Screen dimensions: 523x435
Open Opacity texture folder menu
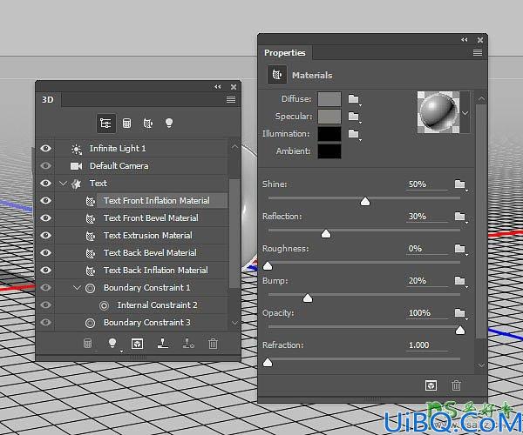click(x=460, y=313)
